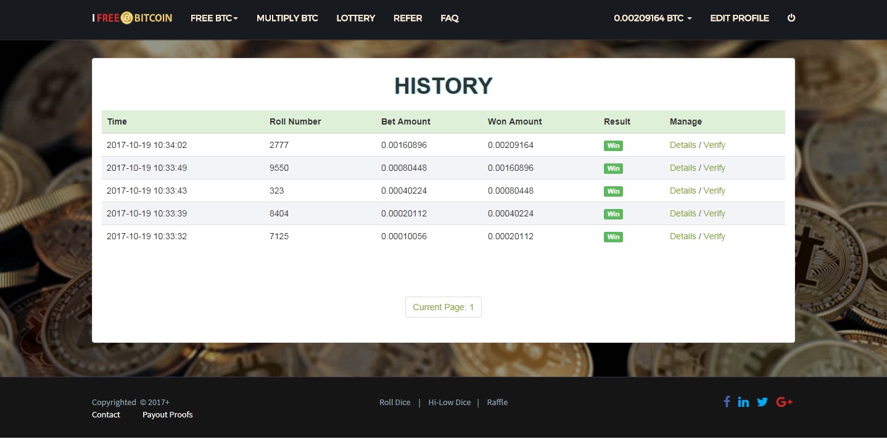This screenshot has height=439, width=887.
Task: Click the Bet Amount column header
Action: pos(406,121)
